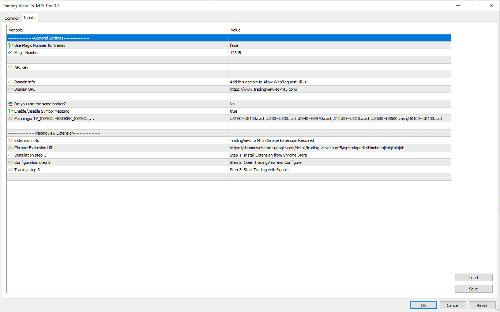The image size is (500, 312).
Task: Click the 'Trading step 3' label
Action: [x=27, y=170]
